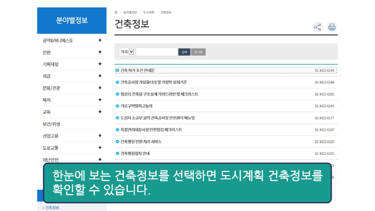This screenshot has width=375, height=211.
Task: Click the dark 검색 search button
Action: tap(184, 52)
